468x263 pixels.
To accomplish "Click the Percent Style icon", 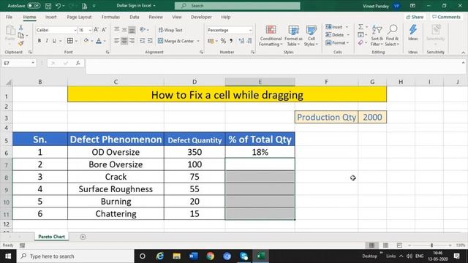I will tap(223, 41).
